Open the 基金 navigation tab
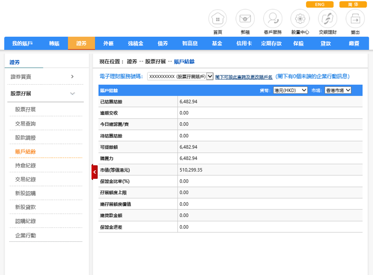 coord(217,43)
